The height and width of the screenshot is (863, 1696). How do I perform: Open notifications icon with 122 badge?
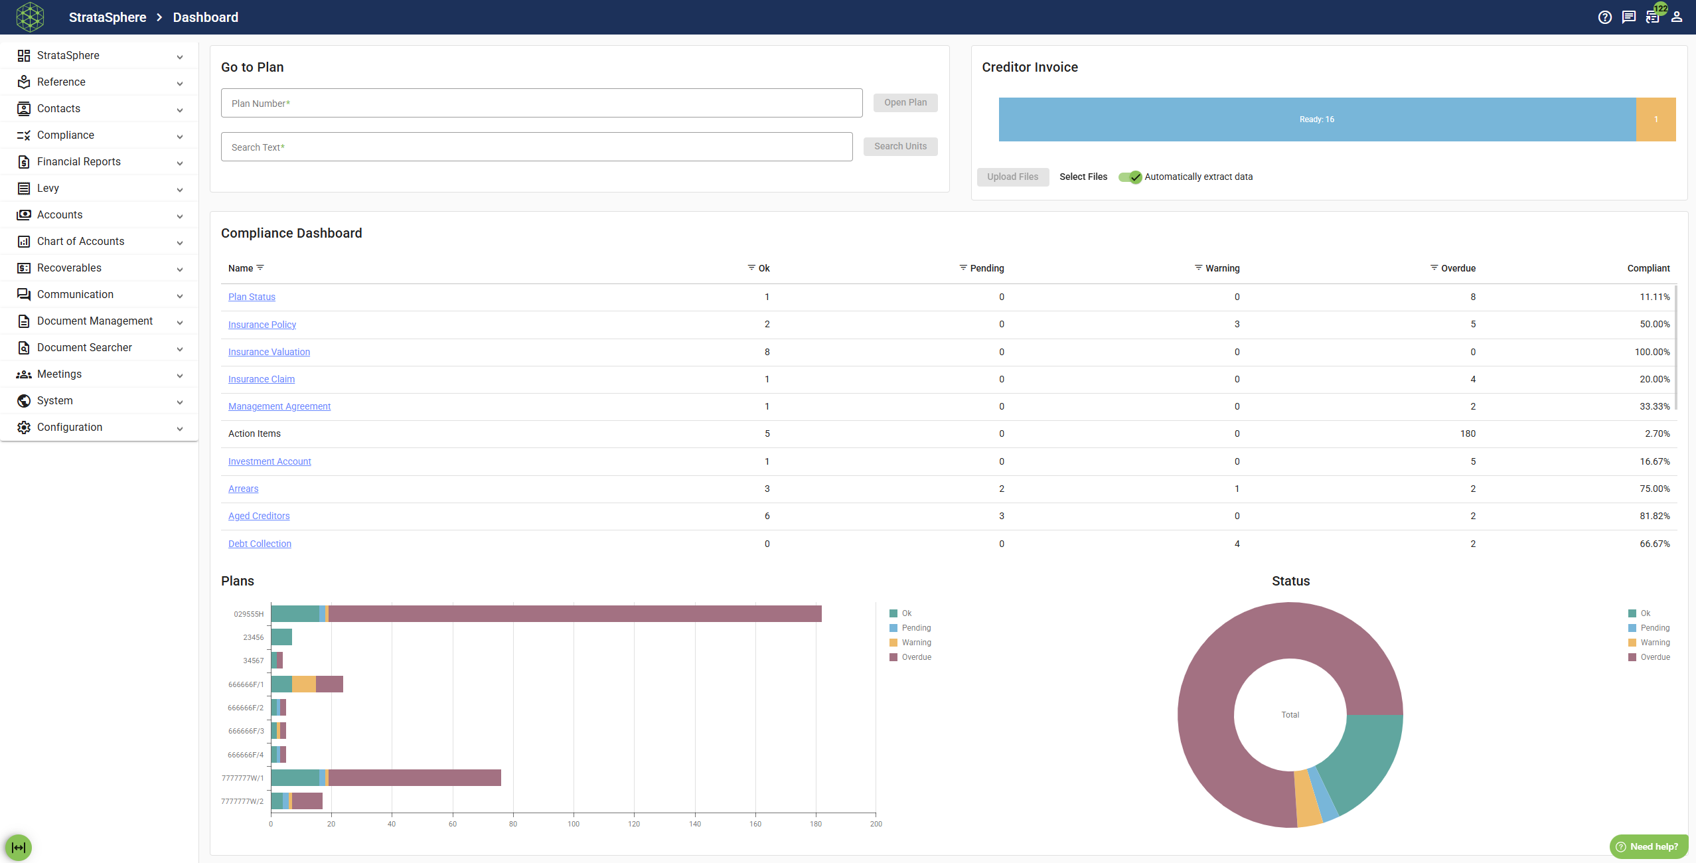1653,17
